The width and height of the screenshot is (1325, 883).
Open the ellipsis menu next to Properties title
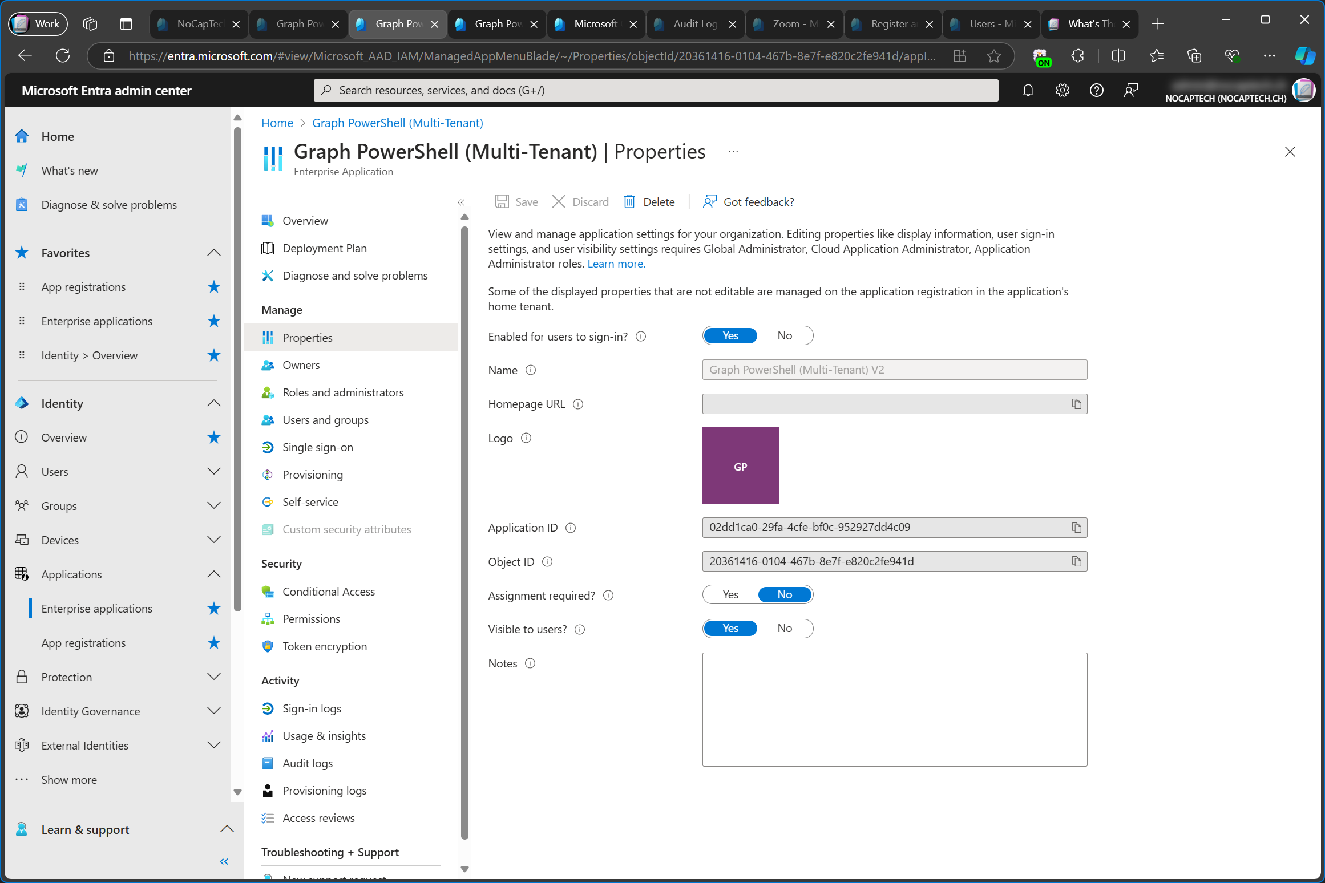click(x=733, y=152)
